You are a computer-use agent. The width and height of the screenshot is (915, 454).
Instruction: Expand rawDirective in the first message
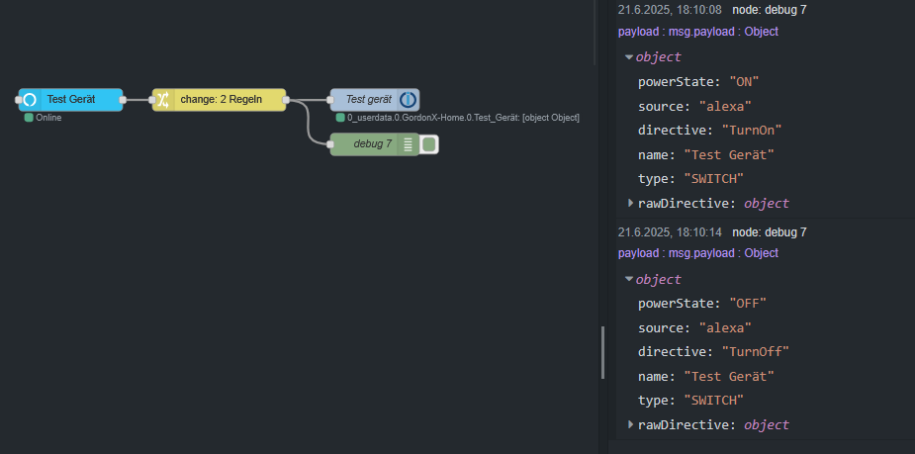(x=631, y=203)
